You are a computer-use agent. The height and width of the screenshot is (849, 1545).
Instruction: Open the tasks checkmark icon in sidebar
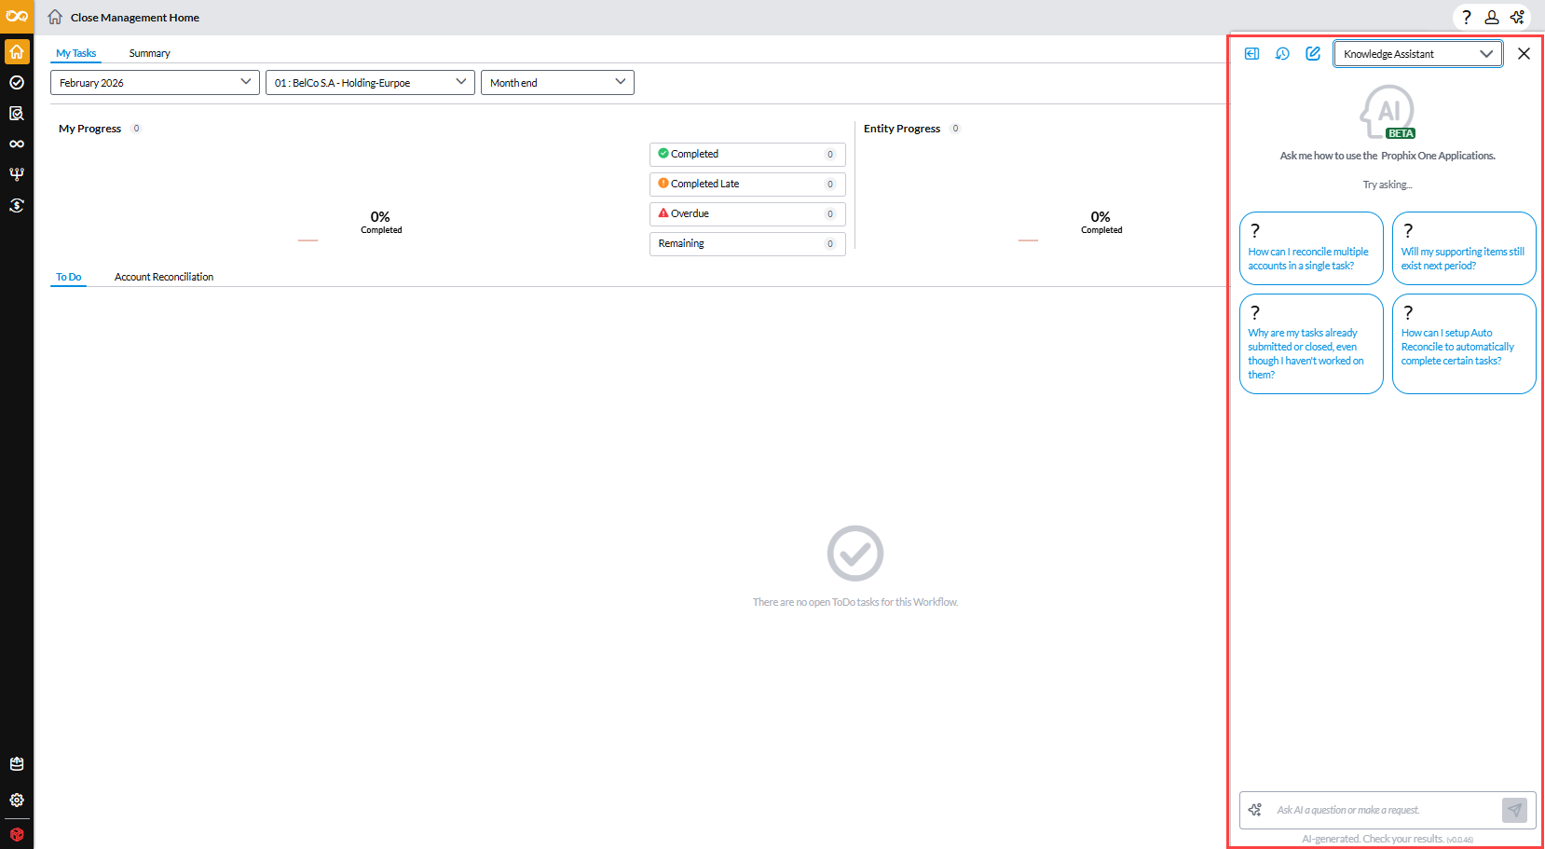17,83
